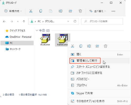Collapse the 今日 (2) group
131x105 pixels.
[x=37, y=30]
